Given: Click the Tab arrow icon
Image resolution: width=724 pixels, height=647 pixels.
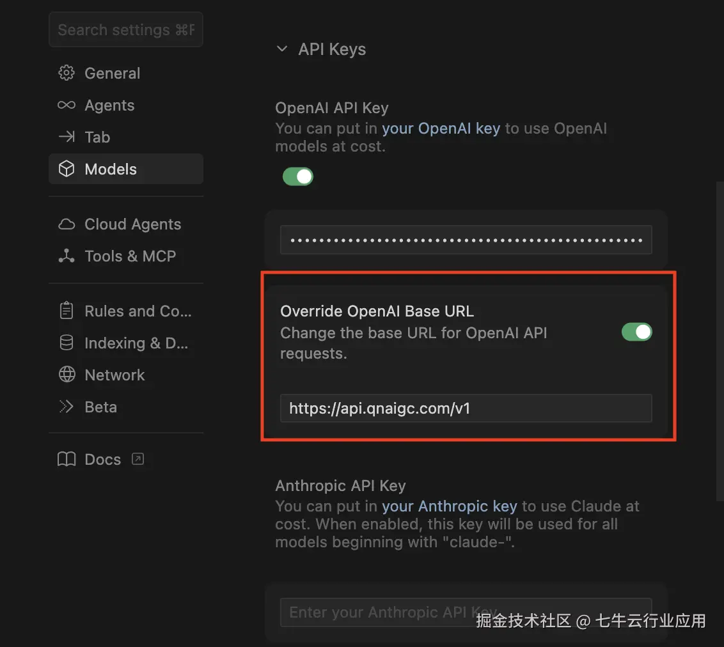Looking at the screenshot, I should [67, 137].
